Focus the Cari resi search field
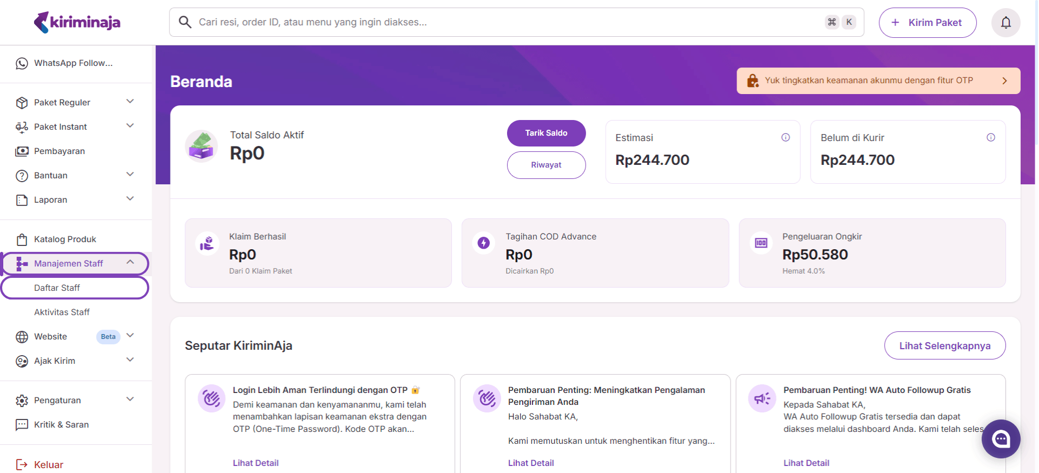The height and width of the screenshot is (473, 1039). click(x=503, y=22)
